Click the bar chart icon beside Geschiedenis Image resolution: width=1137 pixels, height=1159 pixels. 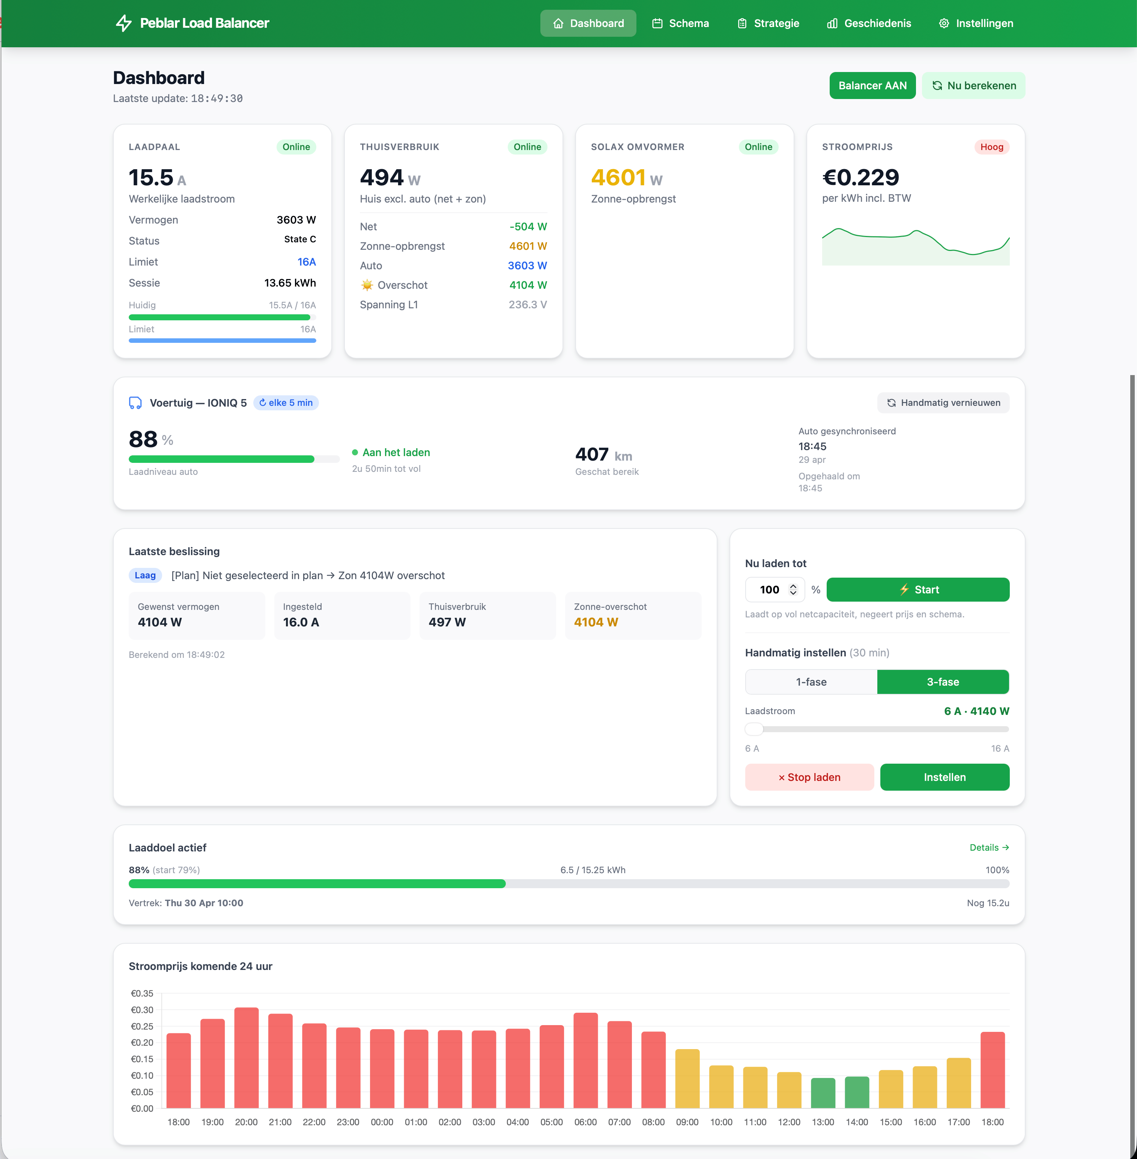832,23
